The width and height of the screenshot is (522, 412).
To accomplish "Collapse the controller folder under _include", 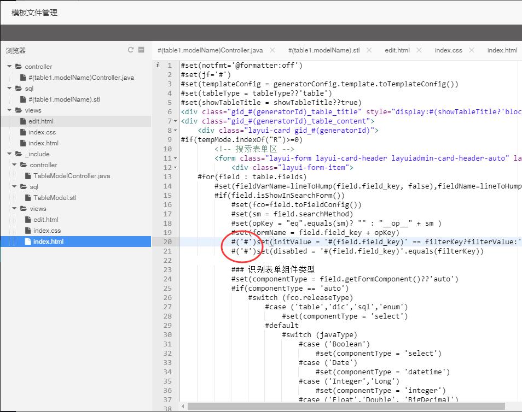I will click(x=14, y=165).
